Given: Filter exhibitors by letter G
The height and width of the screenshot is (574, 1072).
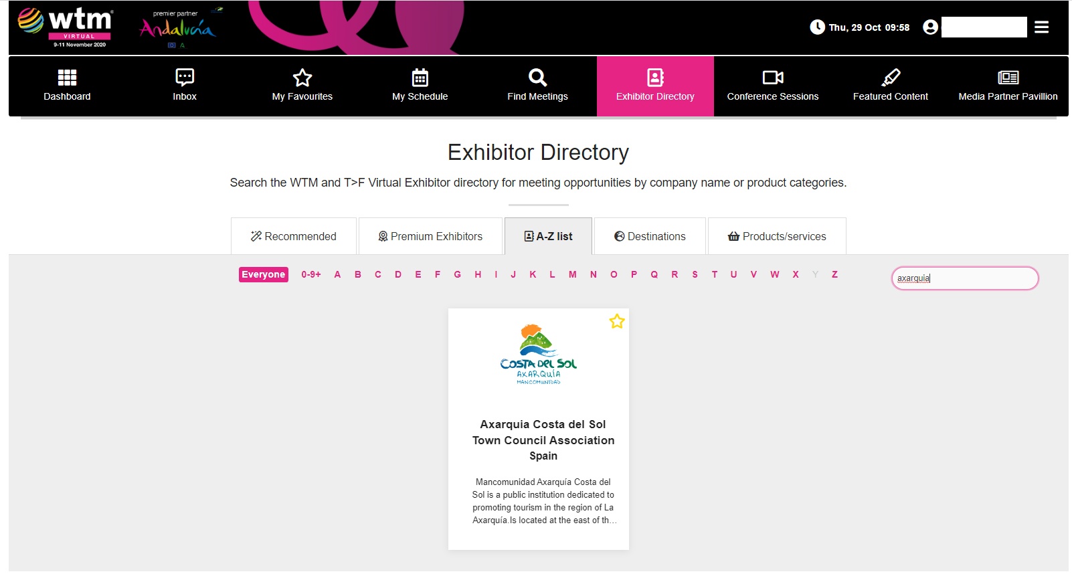Looking at the screenshot, I should [458, 274].
